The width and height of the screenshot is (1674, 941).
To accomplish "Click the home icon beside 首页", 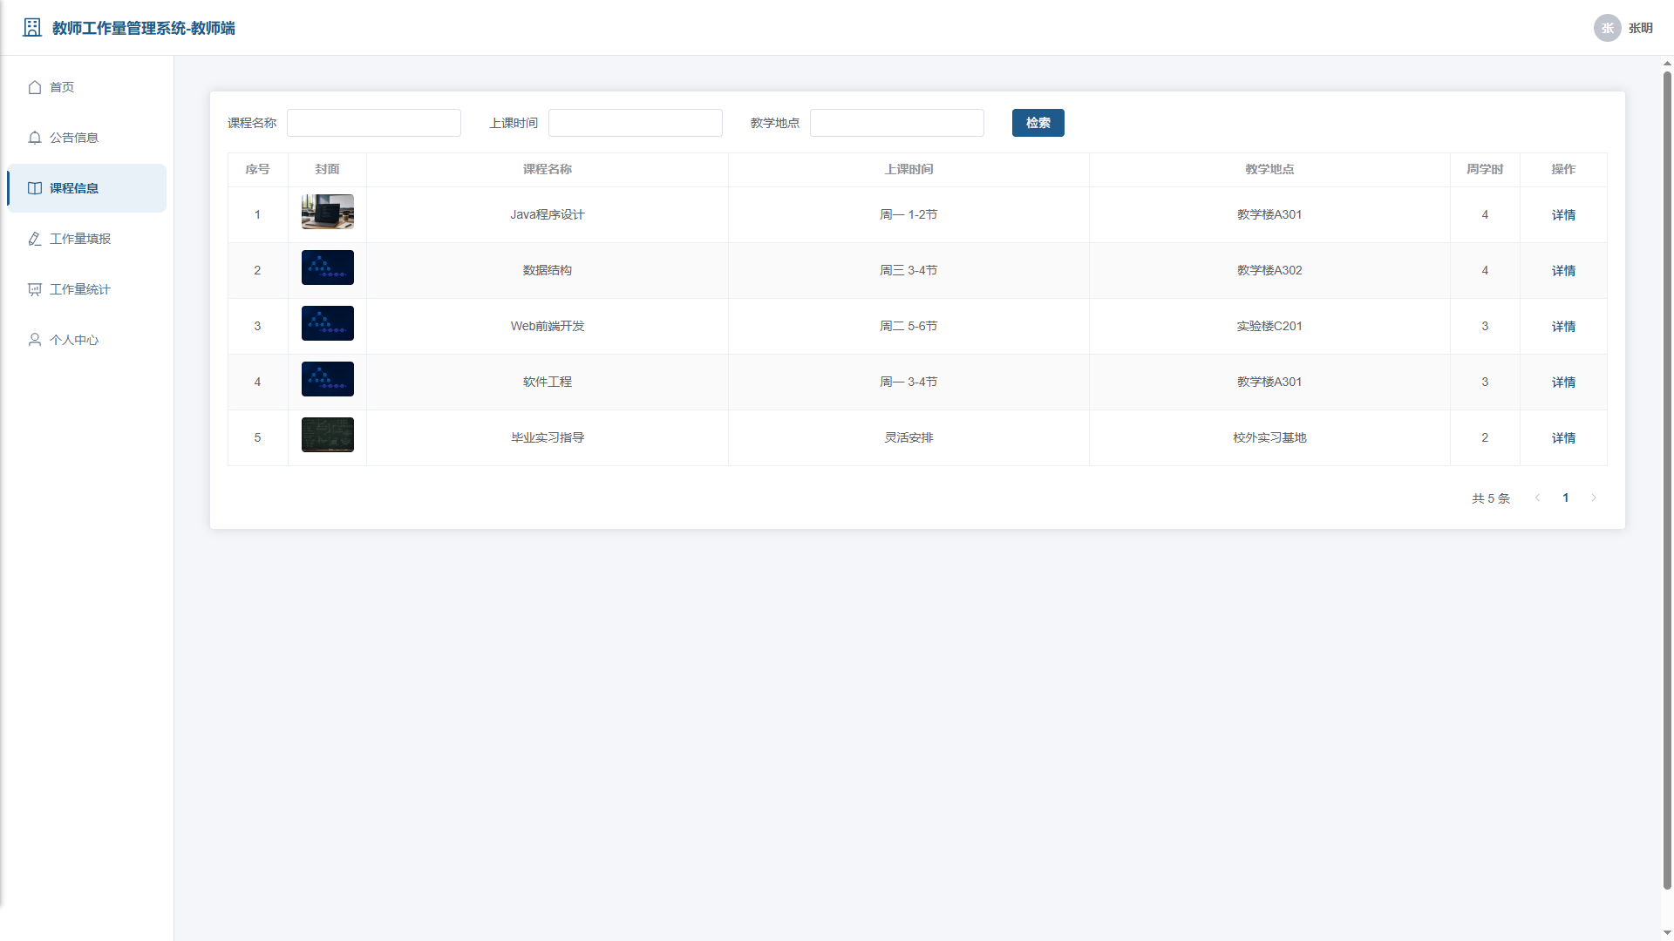I will [x=35, y=87].
